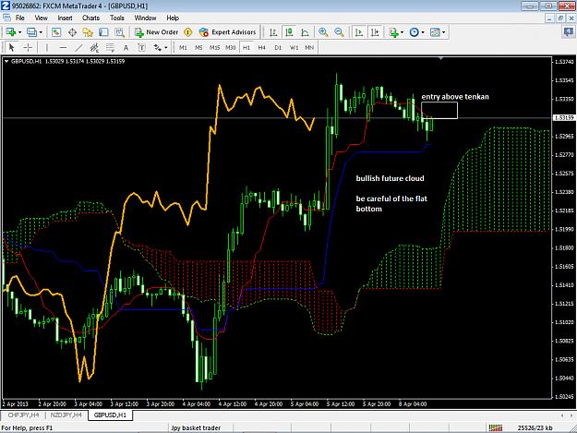Image resolution: width=577 pixels, height=433 pixels.
Task: Toggle the Terminal panel icon
Action: pyautogui.click(x=103, y=32)
